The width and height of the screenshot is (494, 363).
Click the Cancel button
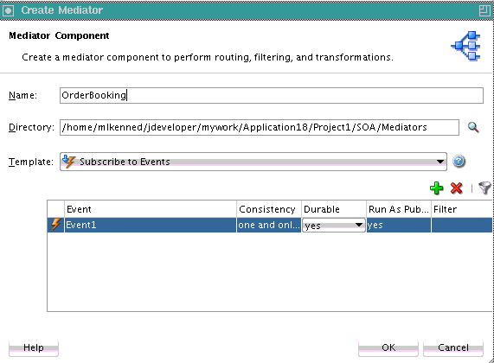(453, 347)
